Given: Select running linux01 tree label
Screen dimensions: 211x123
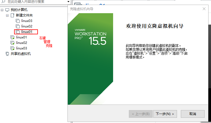Looking at the screenshot, I should tap(21, 37).
